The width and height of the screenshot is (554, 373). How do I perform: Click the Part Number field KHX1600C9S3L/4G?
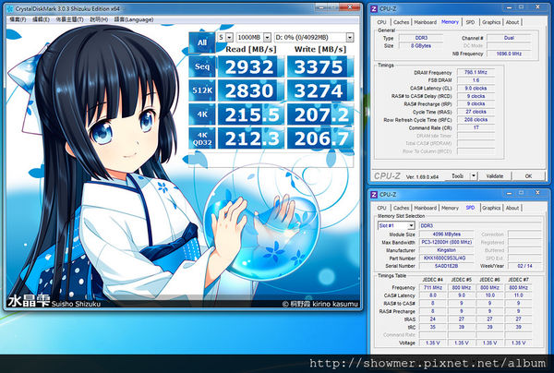point(446,258)
